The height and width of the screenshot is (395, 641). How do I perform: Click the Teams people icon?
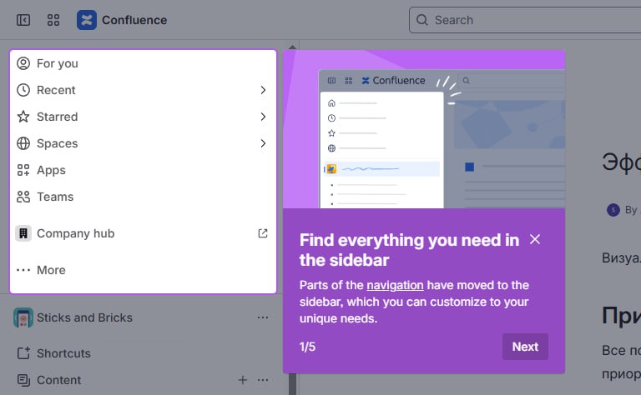(23, 197)
